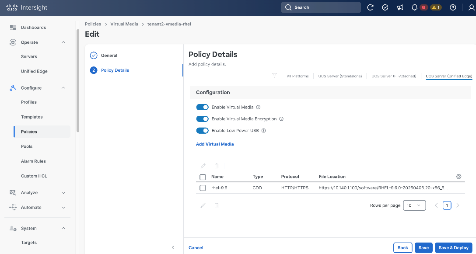The height and width of the screenshot is (254, 476).
Task: Click the Dashboards sidebar icon
Action: click(13, 27)
